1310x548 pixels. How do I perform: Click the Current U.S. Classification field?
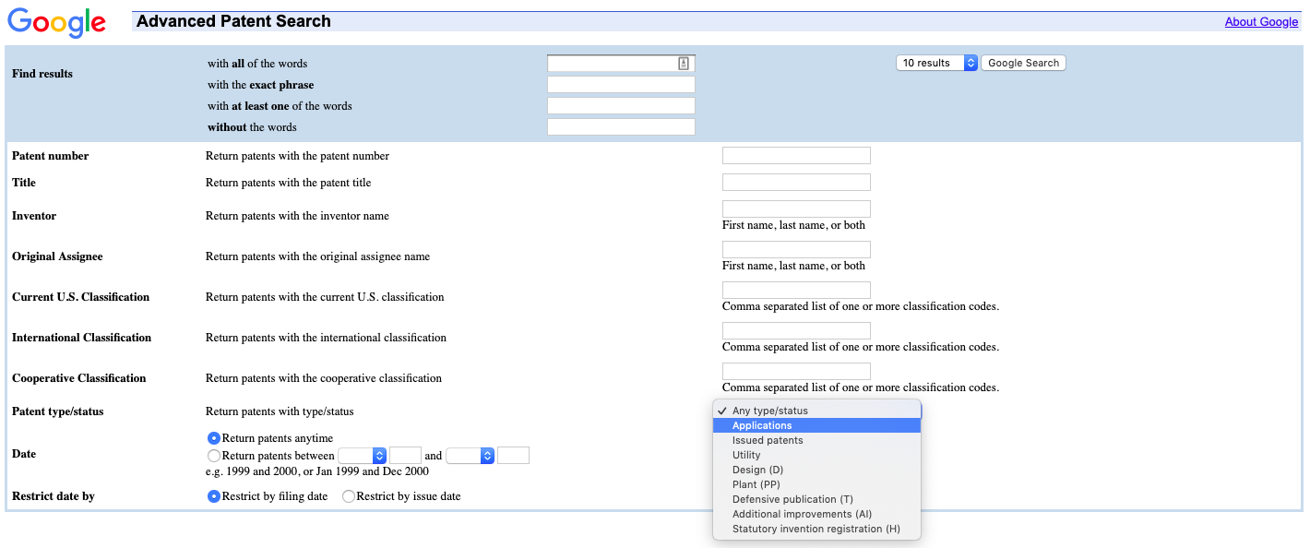(x=796, y=291)
